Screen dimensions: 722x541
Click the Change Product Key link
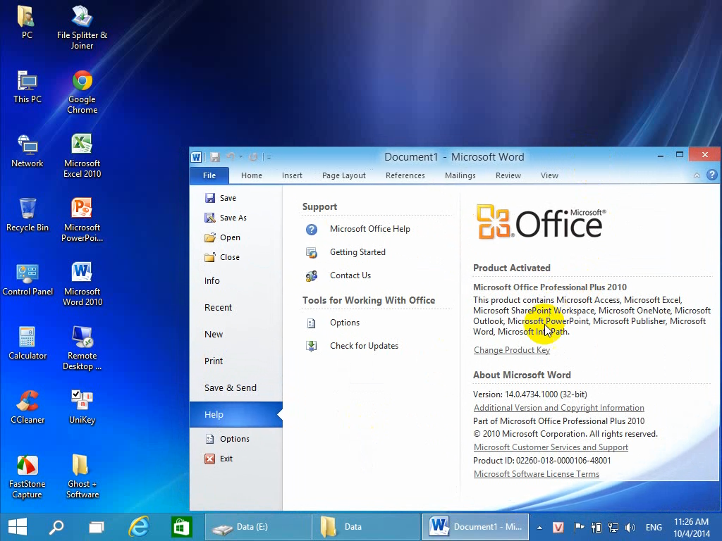coord(511,350)
